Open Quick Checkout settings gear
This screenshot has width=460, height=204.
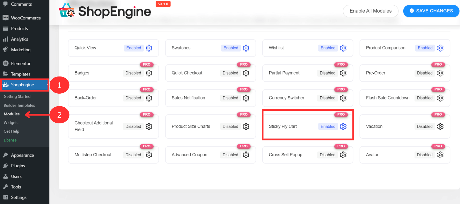coord(246,73)
